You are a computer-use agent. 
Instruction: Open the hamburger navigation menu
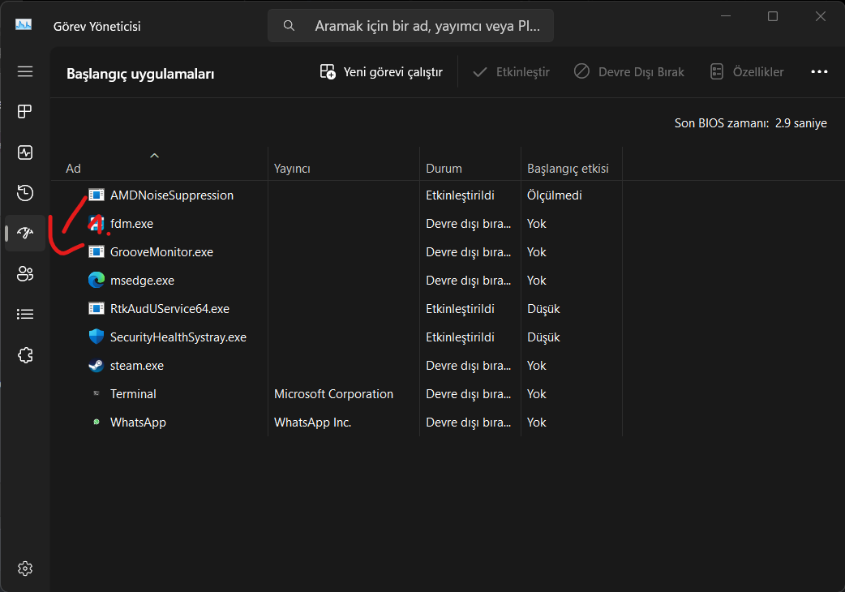[25, 71]
